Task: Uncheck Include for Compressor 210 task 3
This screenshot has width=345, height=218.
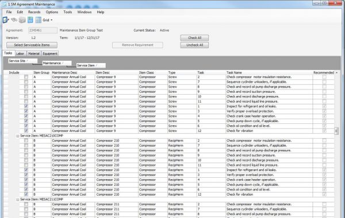Action: pos(26,175)
